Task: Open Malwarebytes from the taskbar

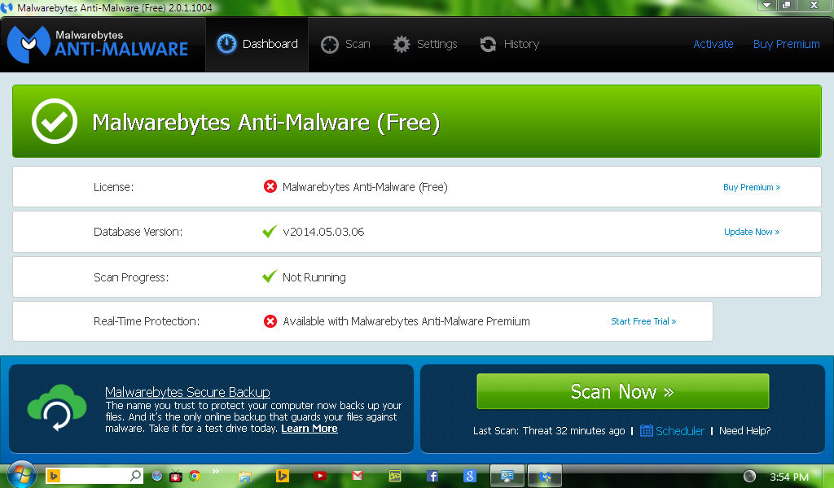Action: coord(544,475)
